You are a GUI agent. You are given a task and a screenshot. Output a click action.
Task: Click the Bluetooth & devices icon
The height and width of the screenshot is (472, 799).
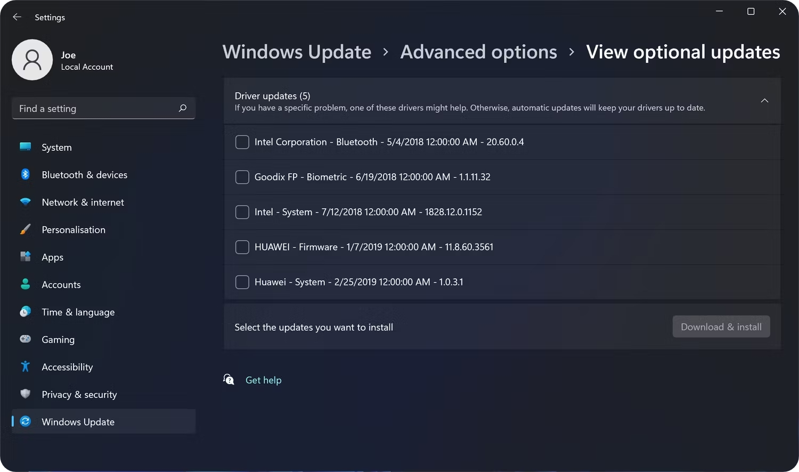point(25,174)
